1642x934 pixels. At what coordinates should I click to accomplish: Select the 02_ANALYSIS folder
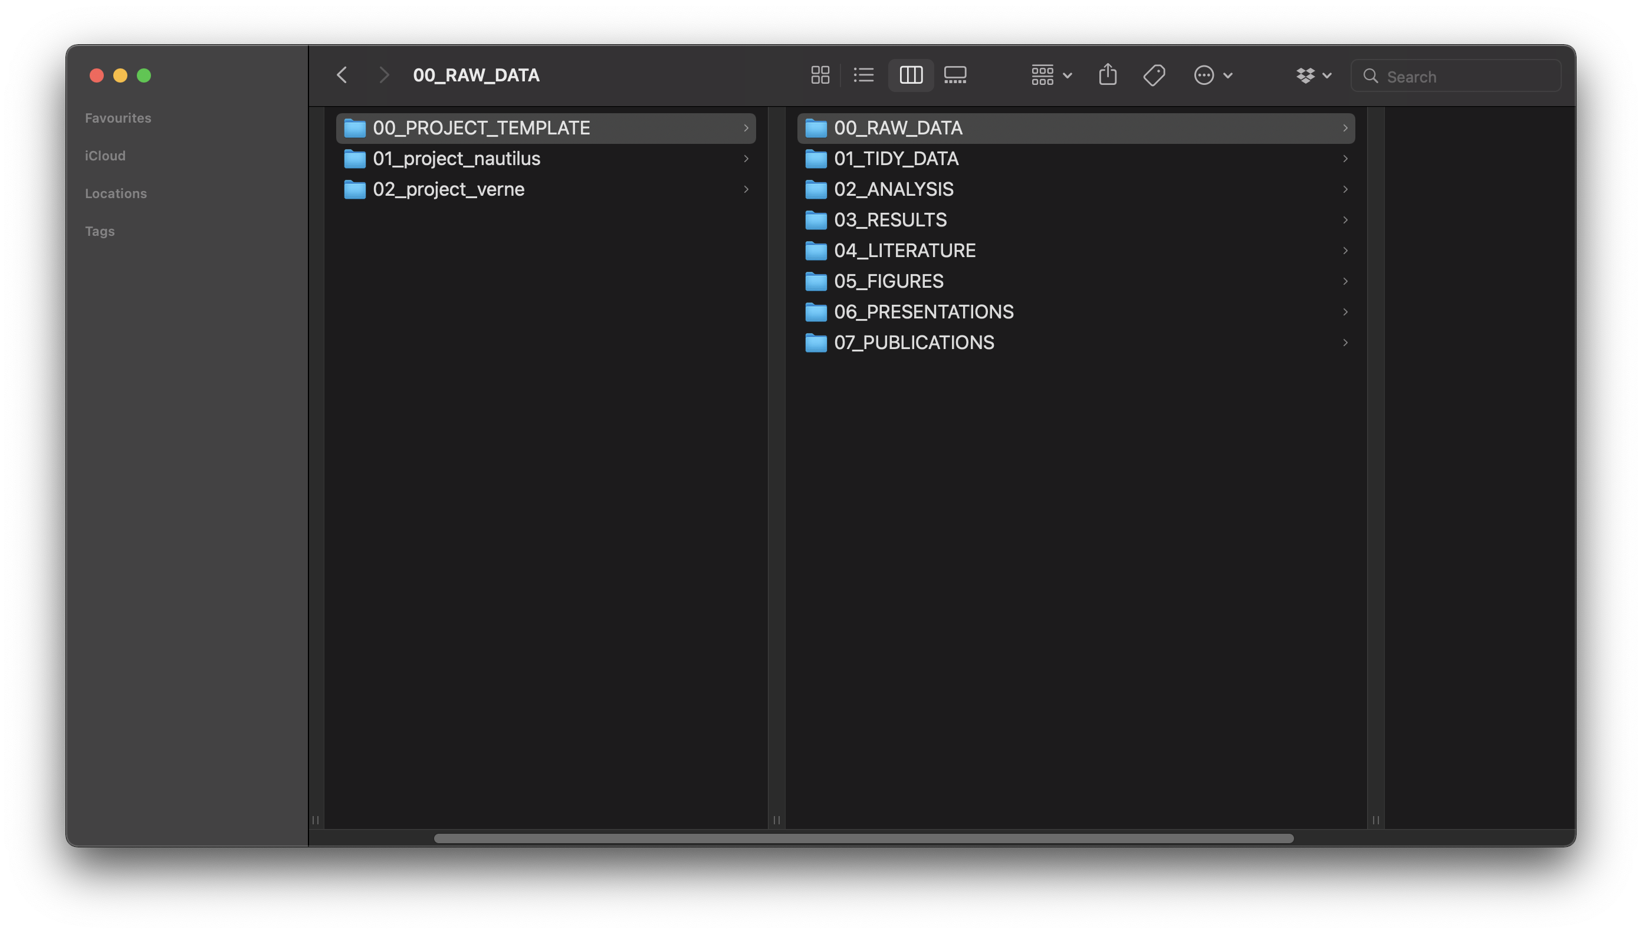click(x=1075, y=189)
